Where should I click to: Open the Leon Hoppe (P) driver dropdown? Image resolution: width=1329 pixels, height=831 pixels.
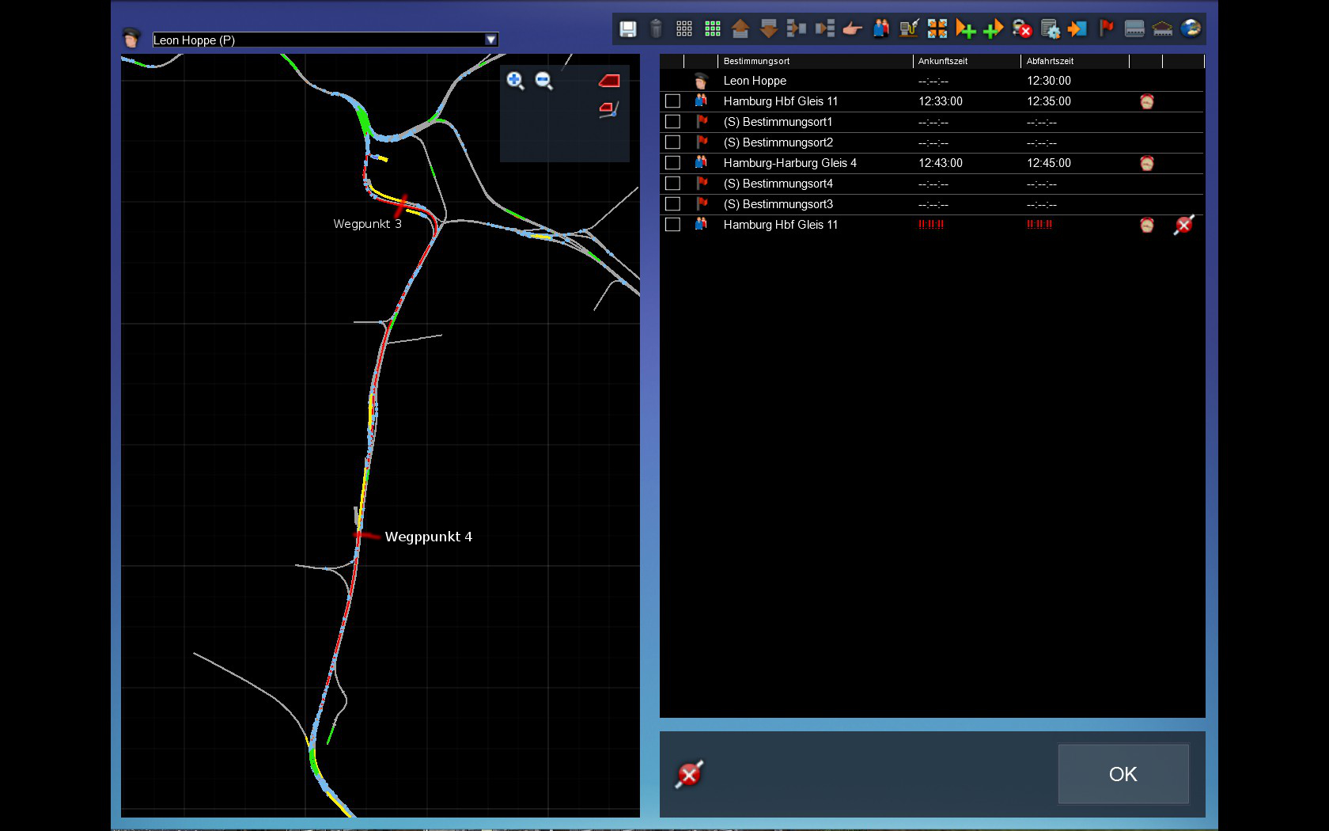[x=490, y=40]
